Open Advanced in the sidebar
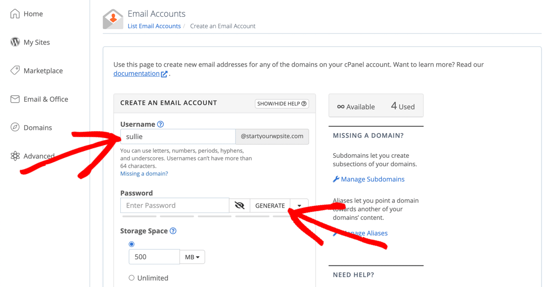This screenshot has width=552, height=287. (39, 156)
